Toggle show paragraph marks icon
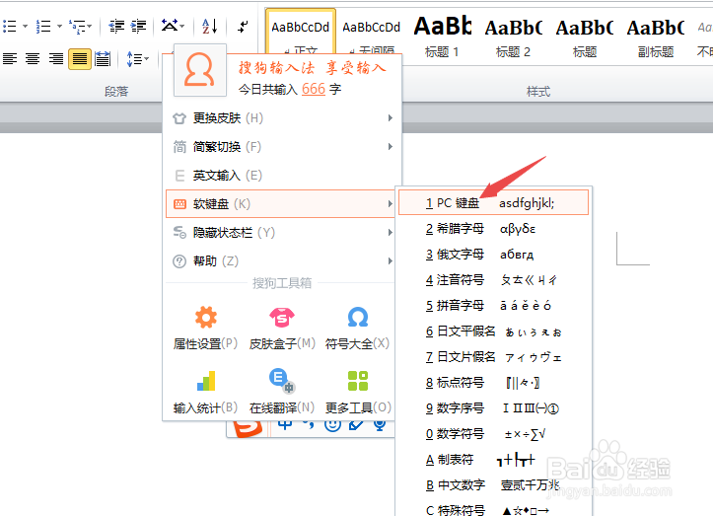Screen dimensions: 713x516 244,26
